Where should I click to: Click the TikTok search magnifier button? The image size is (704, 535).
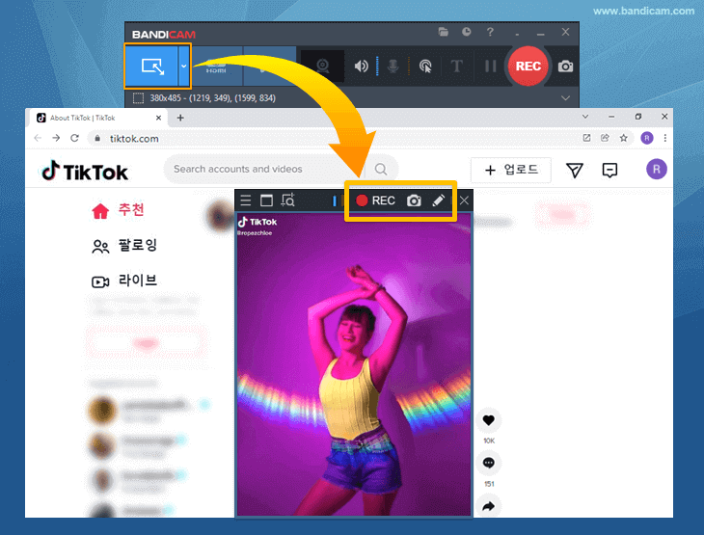381,170
